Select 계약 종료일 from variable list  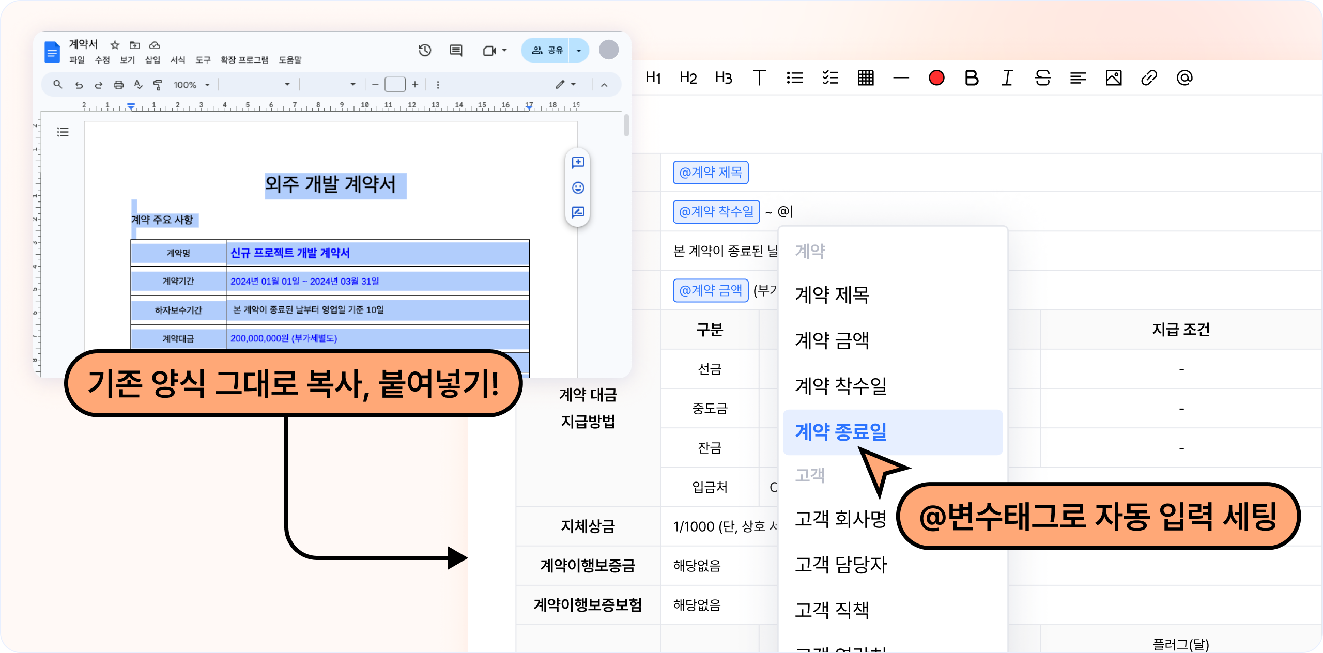point(840,432)
